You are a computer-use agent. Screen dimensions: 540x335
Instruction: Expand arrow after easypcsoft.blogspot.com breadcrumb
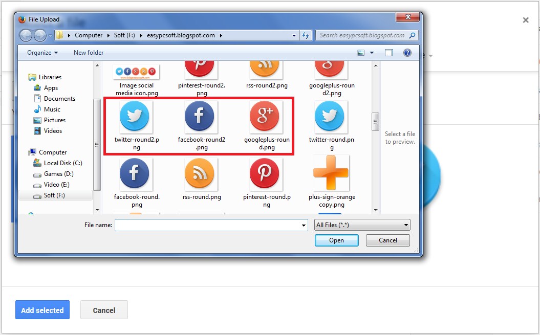pyautogui.click(x=221, y=35)
